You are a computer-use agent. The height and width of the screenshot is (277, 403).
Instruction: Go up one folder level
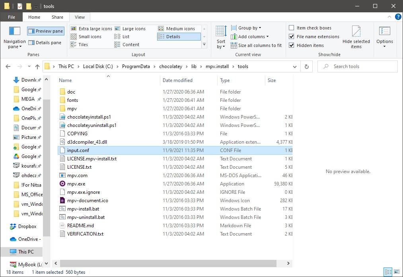click(x=37, y=66)
